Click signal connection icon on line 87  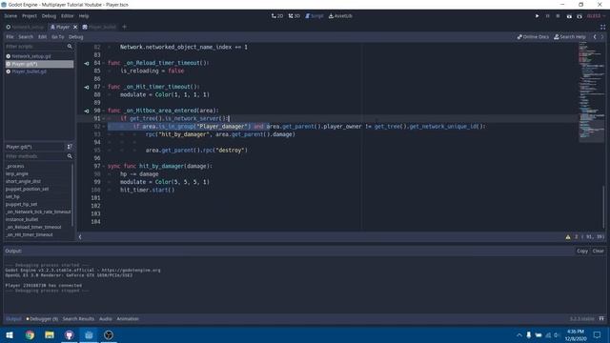(x=87, y=87)
